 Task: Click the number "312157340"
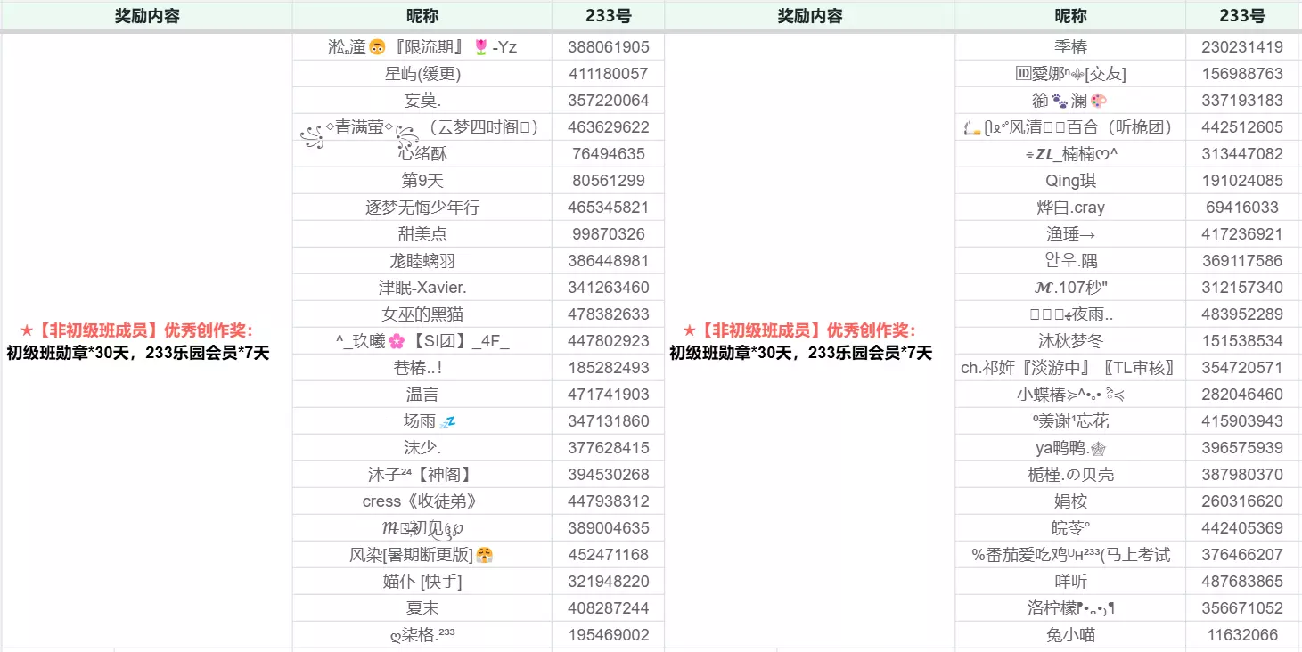tap(1242, 288)
